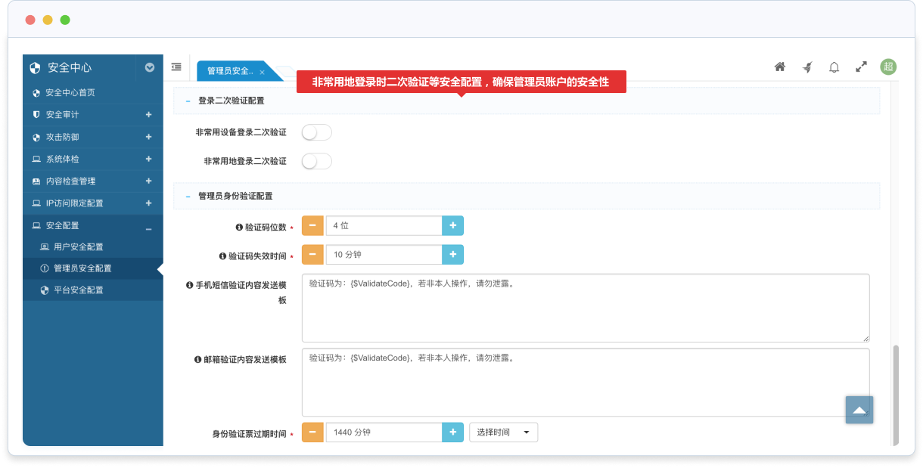Enable 非常用地登录二次验证 switch
Screen dimensions: 923x468
pyautogui.click(x=316, y=161)
